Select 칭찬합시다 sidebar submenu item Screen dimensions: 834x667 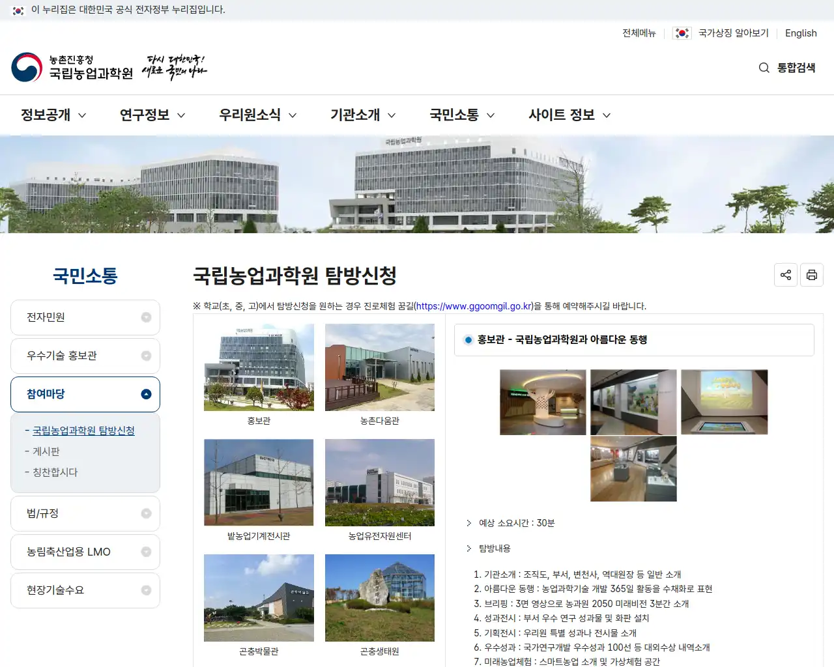(x=55, y=472)
